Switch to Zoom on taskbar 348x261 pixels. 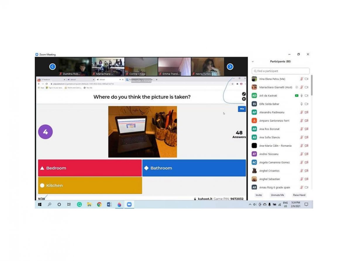(129, 205)
